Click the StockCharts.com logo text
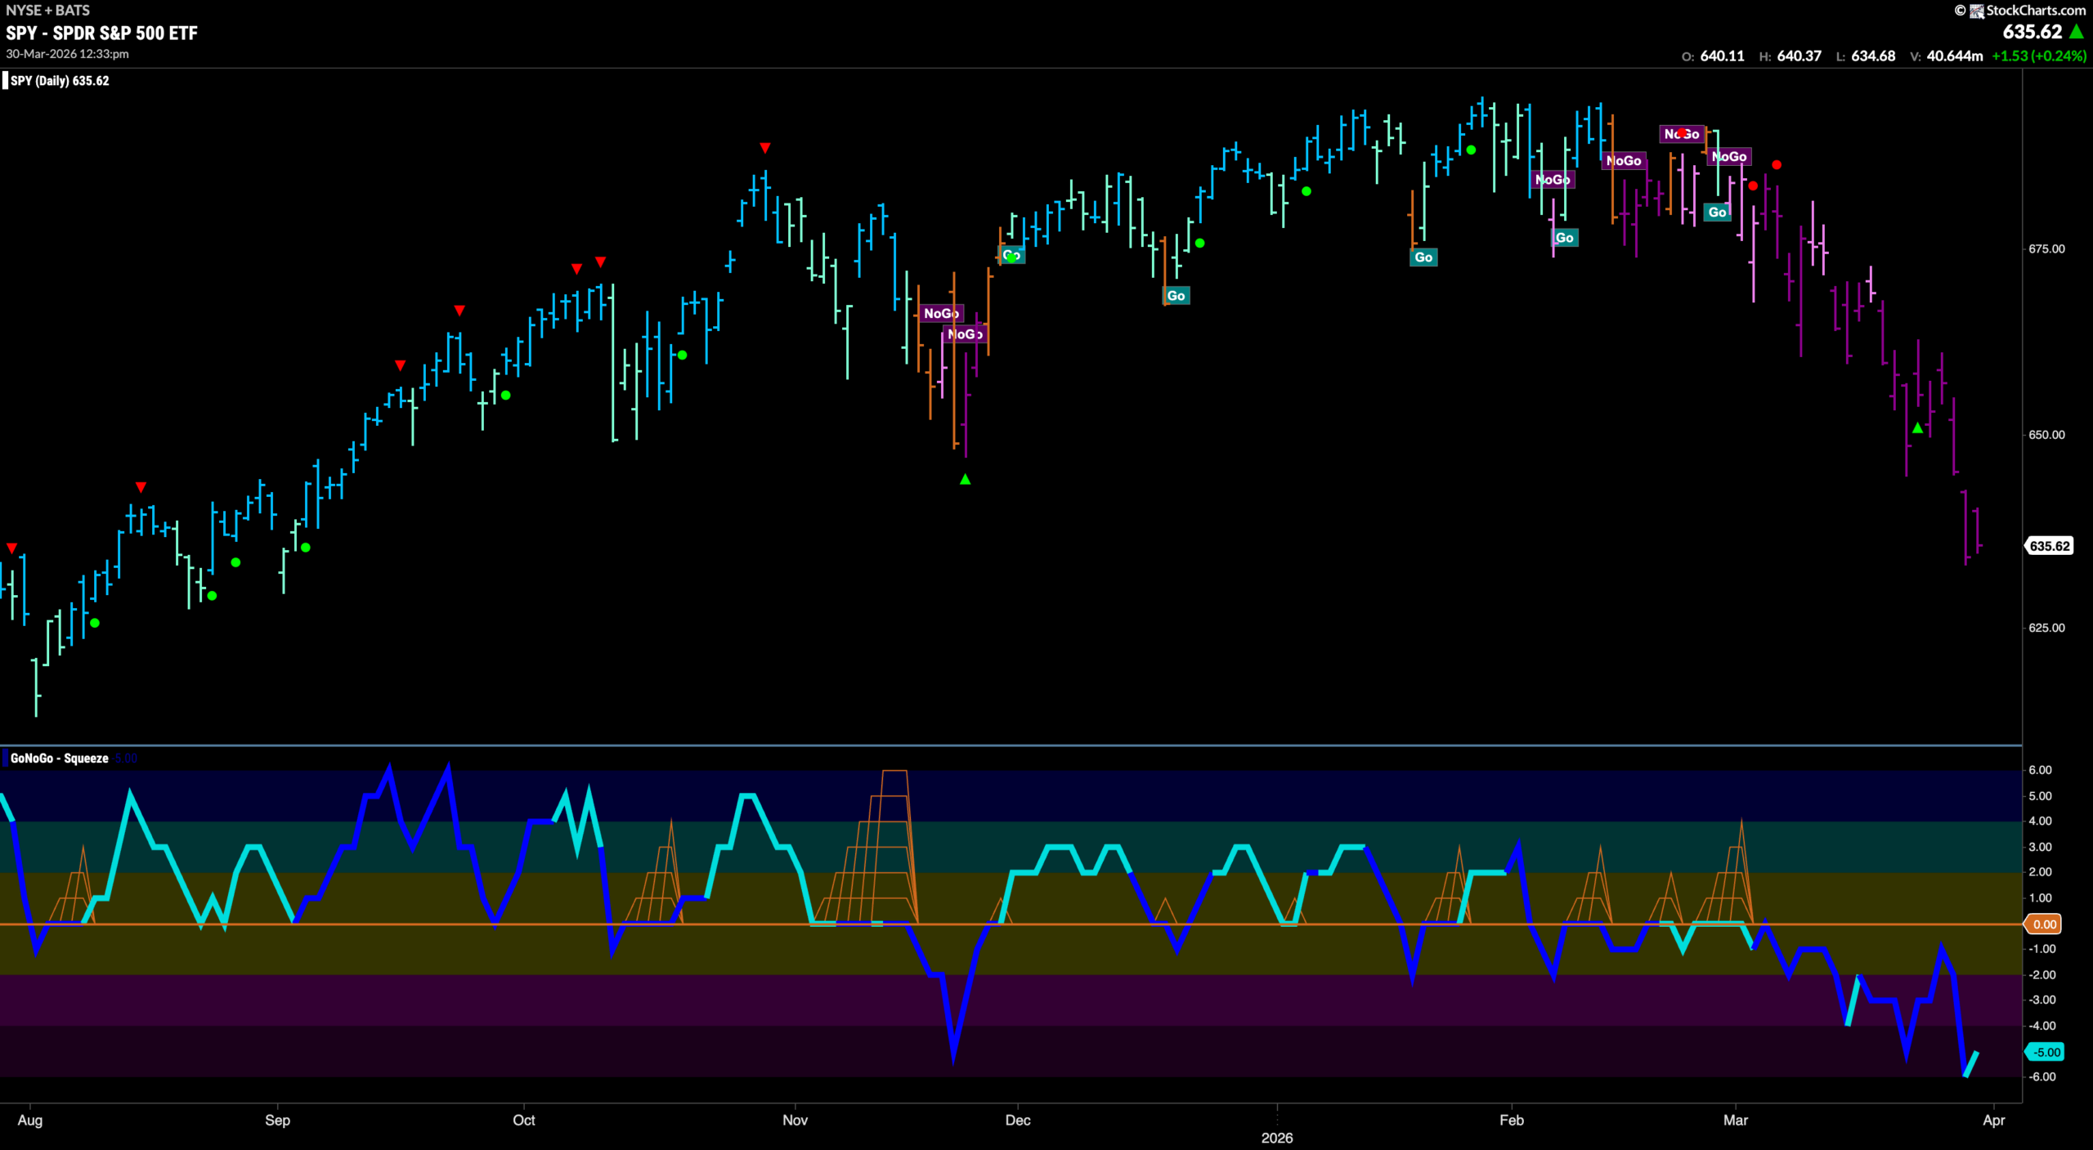Viewport: 2093px width, 1150px height. click(2036, 10)
